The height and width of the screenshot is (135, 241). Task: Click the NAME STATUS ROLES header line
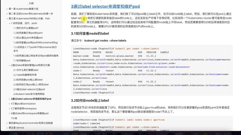pyautogui.click(x=121, y=52)
